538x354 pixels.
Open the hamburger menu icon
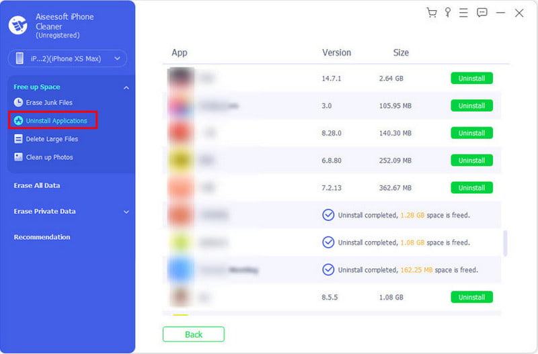coord(465,13)
